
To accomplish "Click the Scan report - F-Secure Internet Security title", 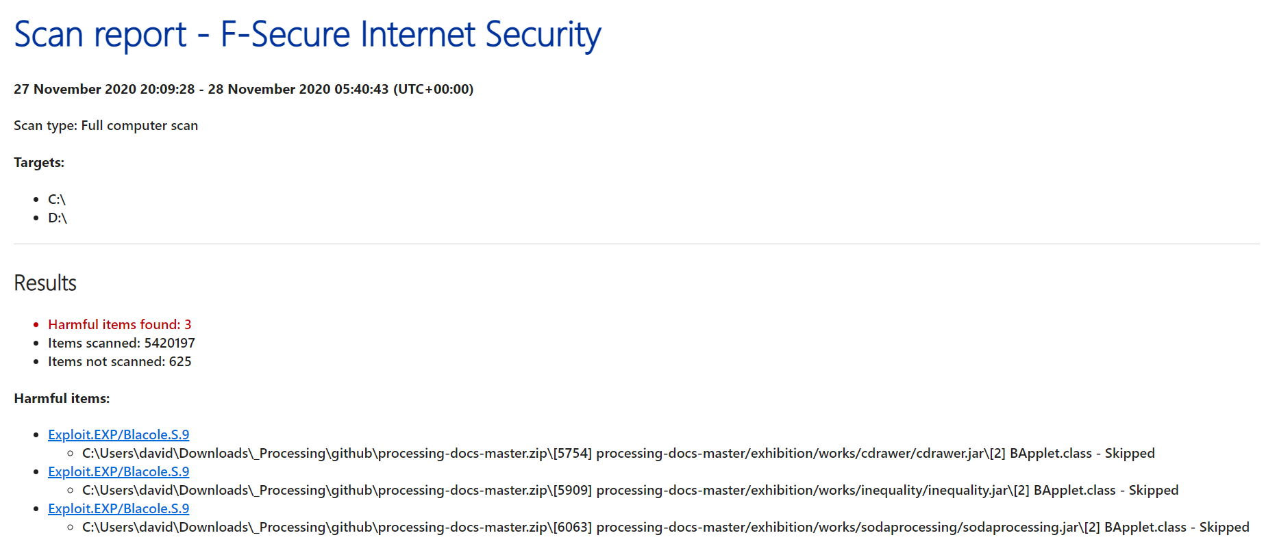I will (308, 34).
